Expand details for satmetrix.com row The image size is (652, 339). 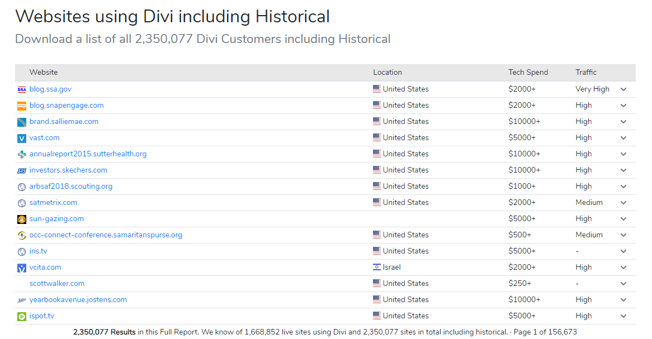pyautogui.click(x=623, y=203)
